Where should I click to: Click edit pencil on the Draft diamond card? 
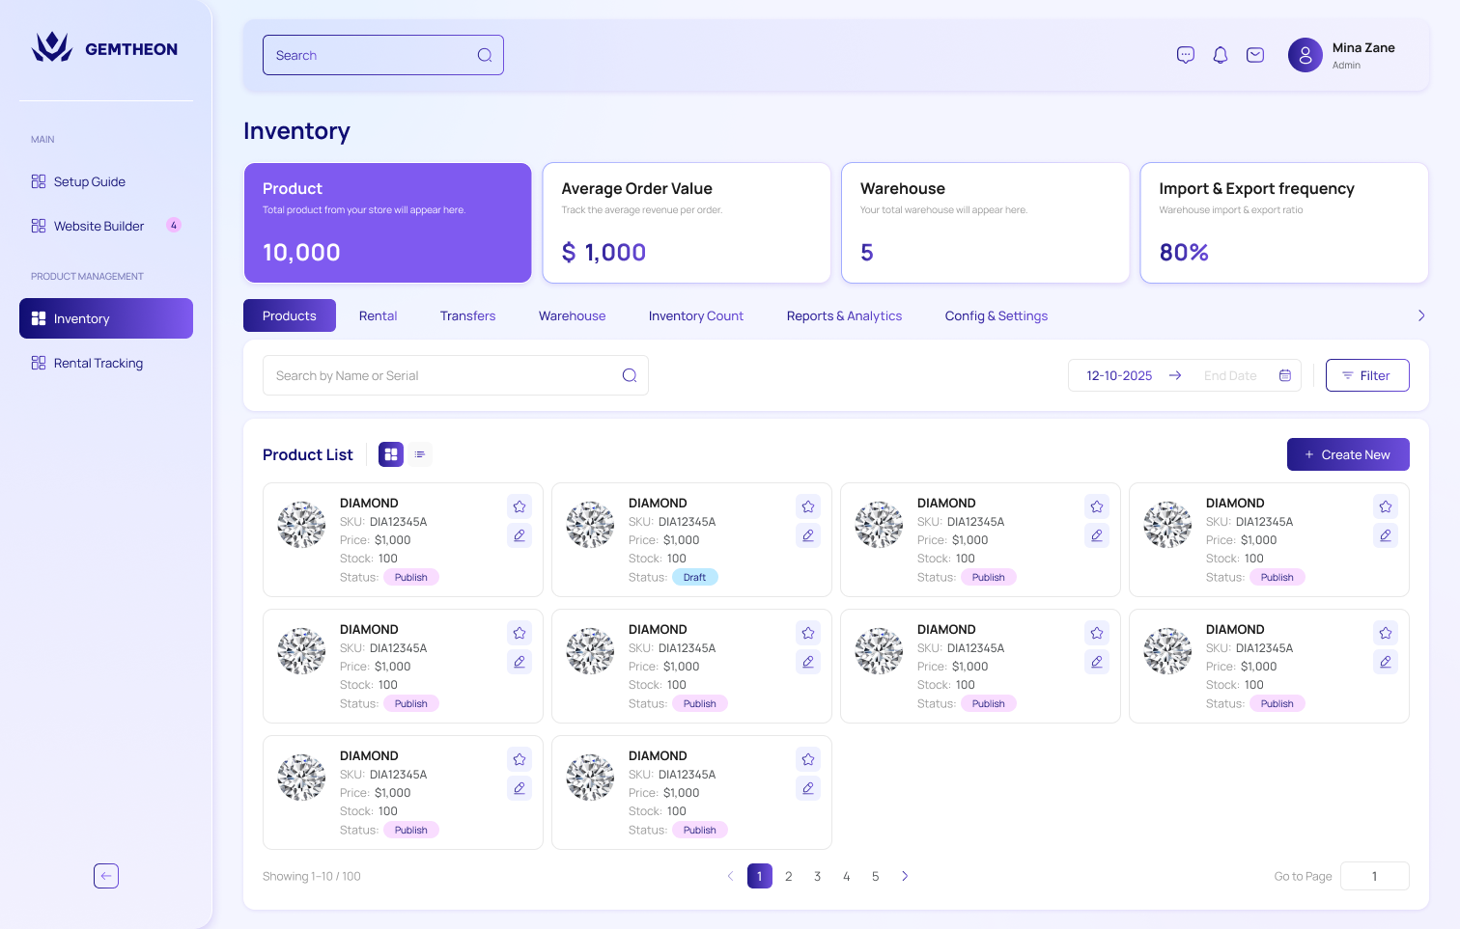[x=808, y=535]
